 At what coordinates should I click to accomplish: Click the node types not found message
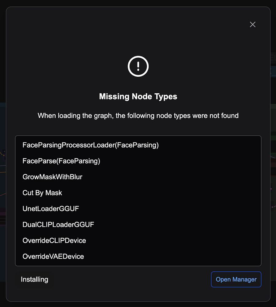(138, 116)
